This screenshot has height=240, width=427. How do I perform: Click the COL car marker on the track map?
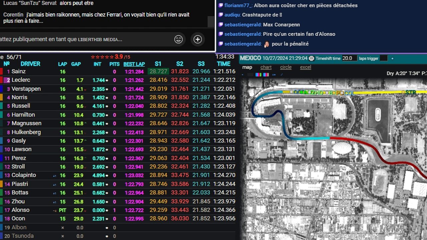tap(349, 93)
